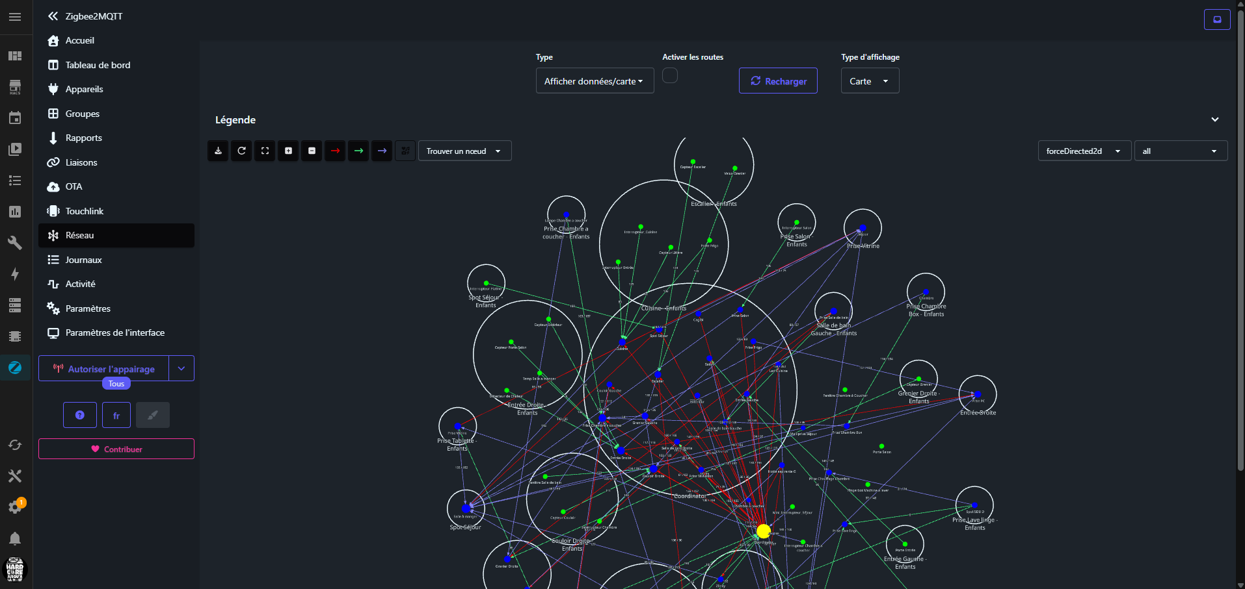
Task: Open the 'Afficher données/carte' type dropdown
Action: 595,81
